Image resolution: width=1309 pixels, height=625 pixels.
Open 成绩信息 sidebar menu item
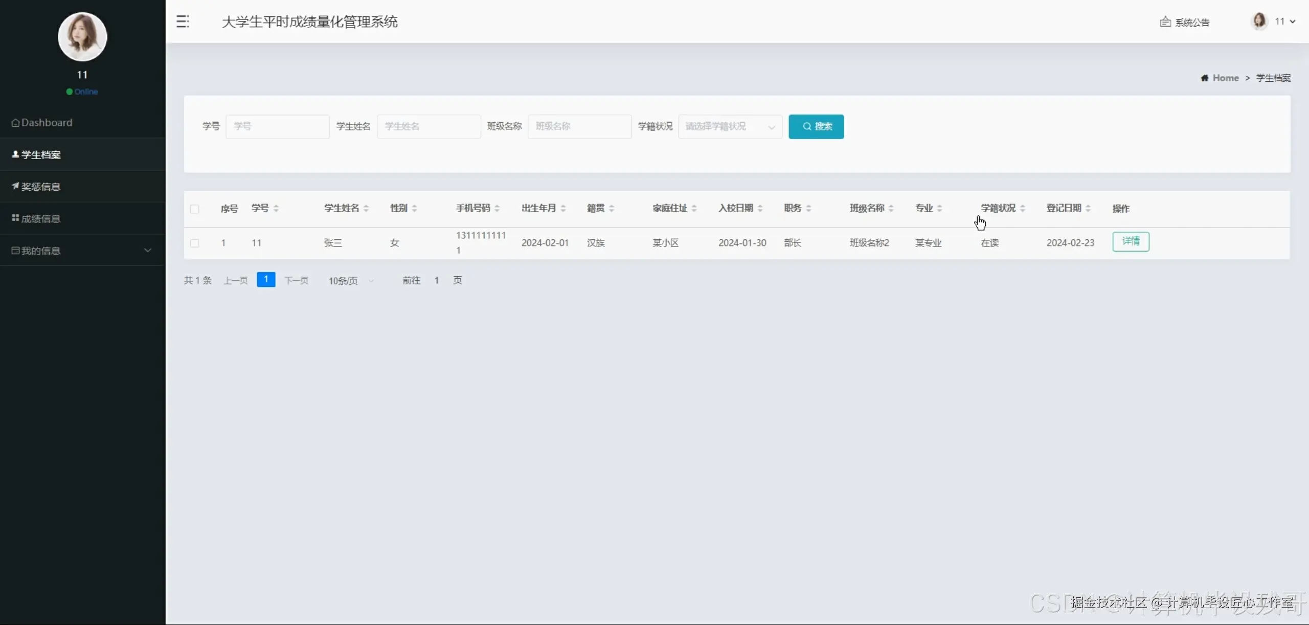[x=41, y=219]
